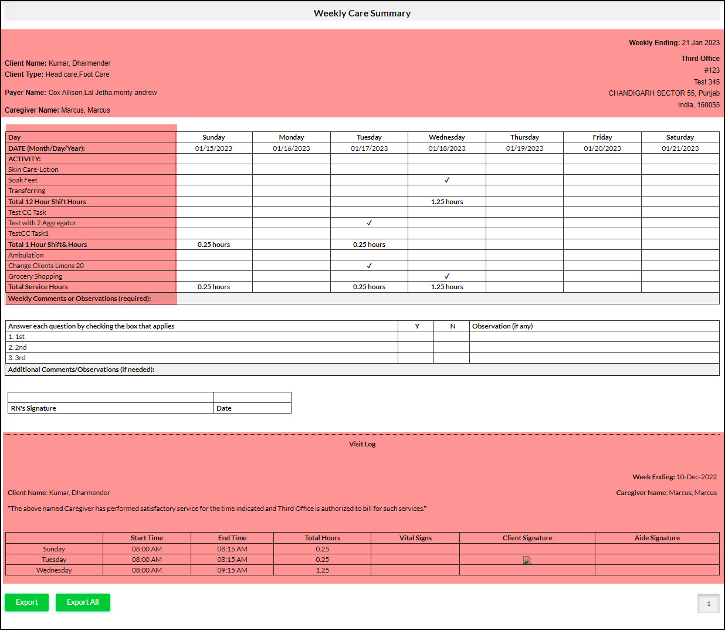The image size is (725, 630).
Task: Click the Observation cell for question 1st
Action: pyautogui.click(x=594, y=337)
